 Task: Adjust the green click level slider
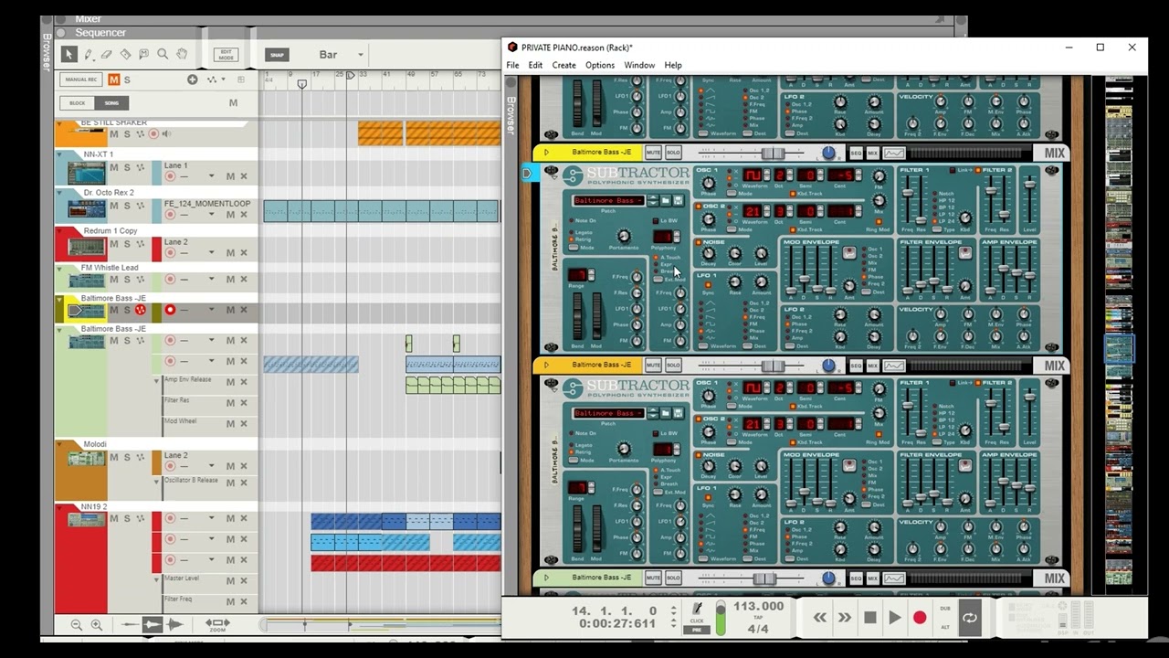pyautogui.click(x=721, y=618)
